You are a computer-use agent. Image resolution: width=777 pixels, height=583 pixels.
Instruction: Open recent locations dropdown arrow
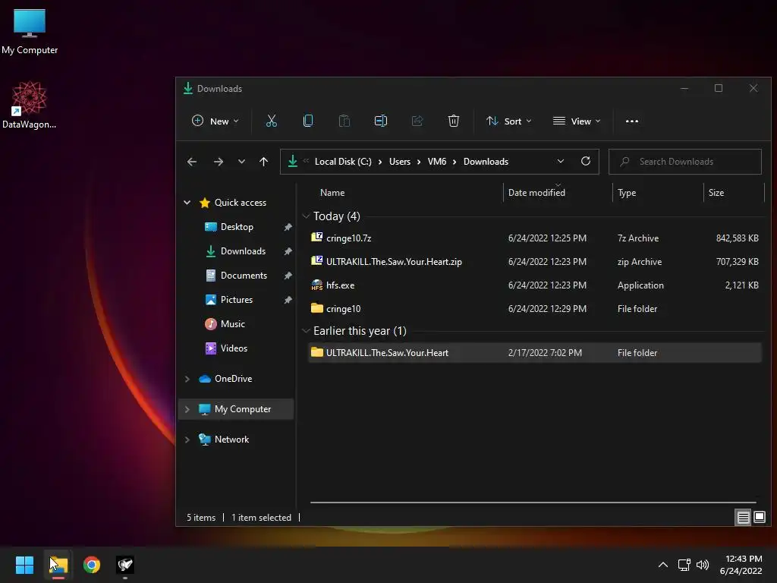coord(241,162)
